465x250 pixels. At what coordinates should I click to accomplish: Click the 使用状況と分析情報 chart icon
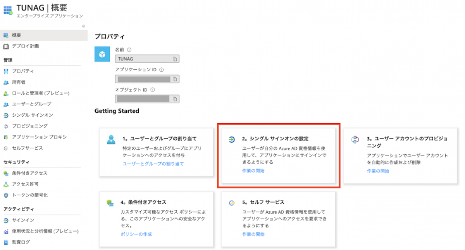6,231
